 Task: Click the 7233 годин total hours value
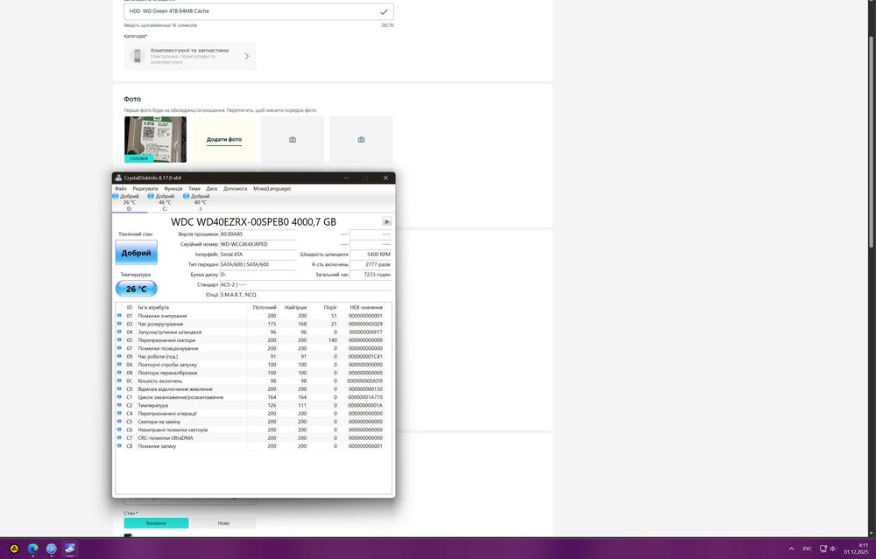[x=371, y=275]
